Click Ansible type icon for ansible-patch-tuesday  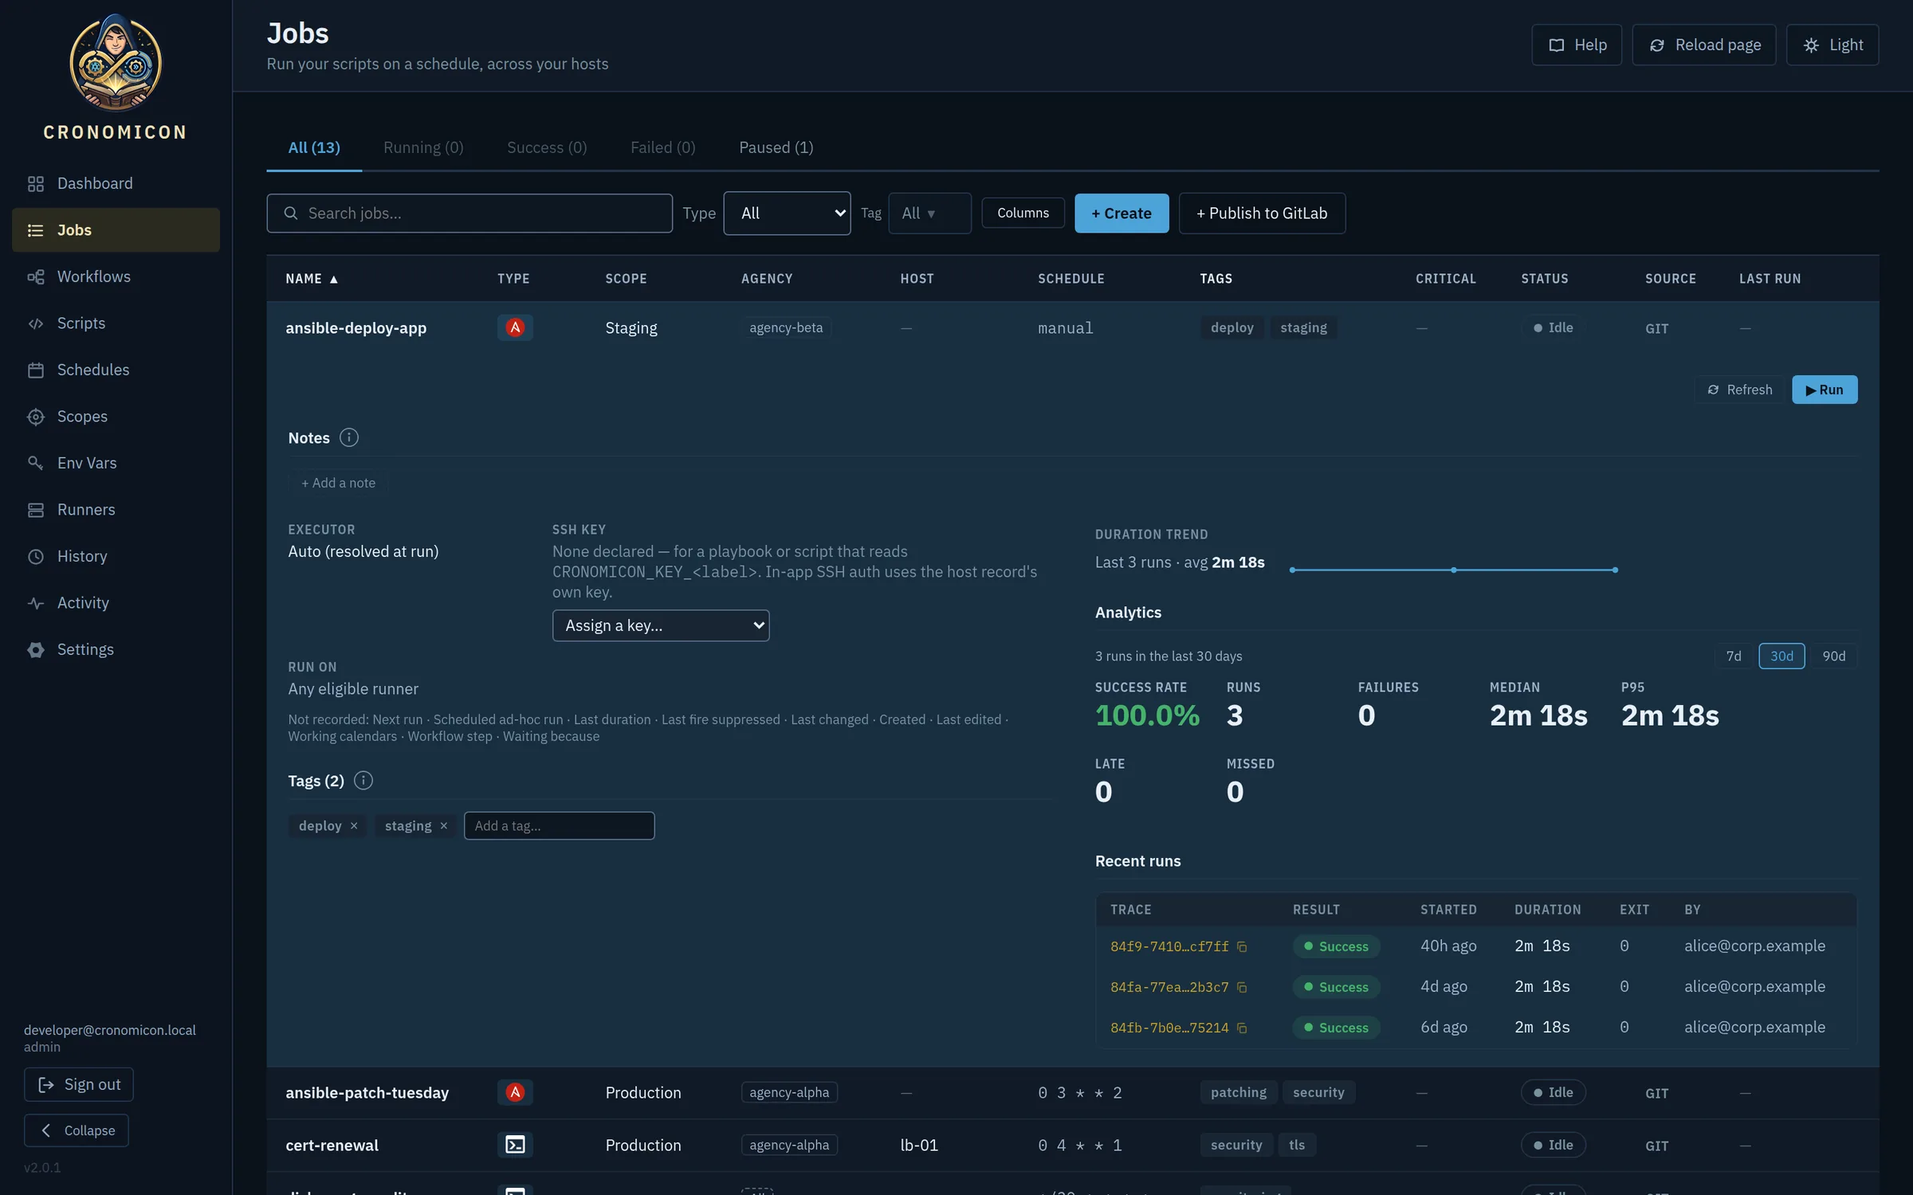515,1092
